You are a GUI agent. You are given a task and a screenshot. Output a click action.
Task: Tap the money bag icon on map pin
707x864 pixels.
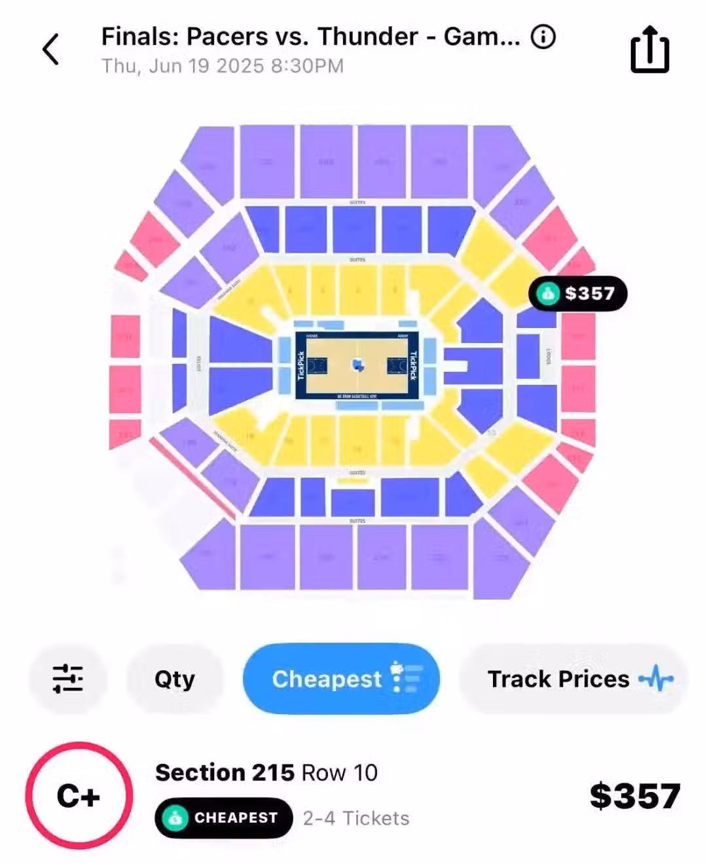(547, 293)
